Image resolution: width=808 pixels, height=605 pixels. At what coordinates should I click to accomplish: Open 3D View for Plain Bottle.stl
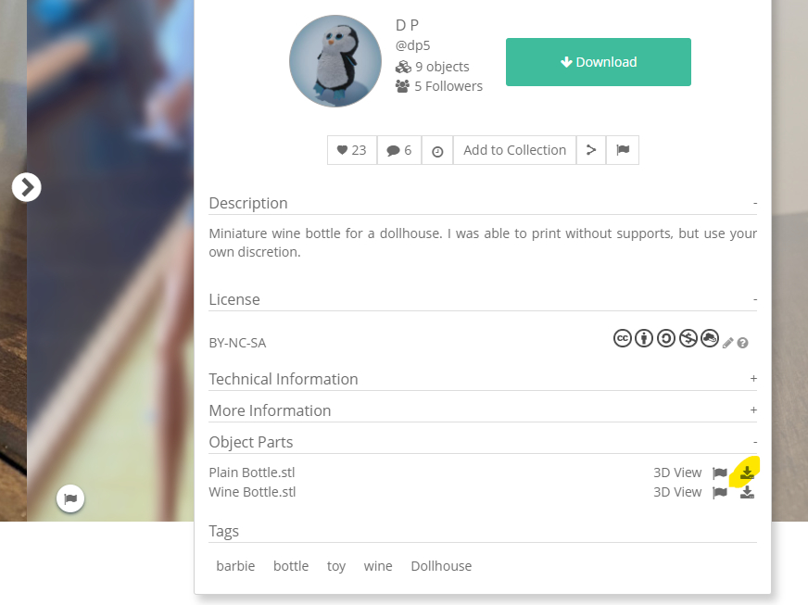coord(677,473)
